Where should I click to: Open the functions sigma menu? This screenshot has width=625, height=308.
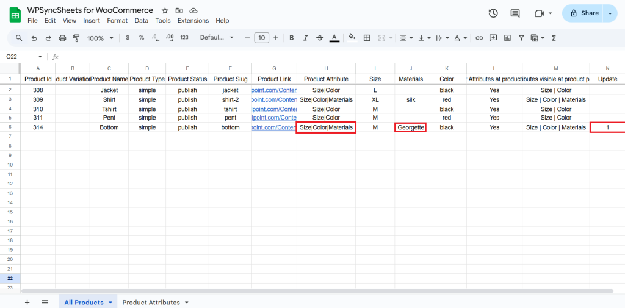point(553,38)
